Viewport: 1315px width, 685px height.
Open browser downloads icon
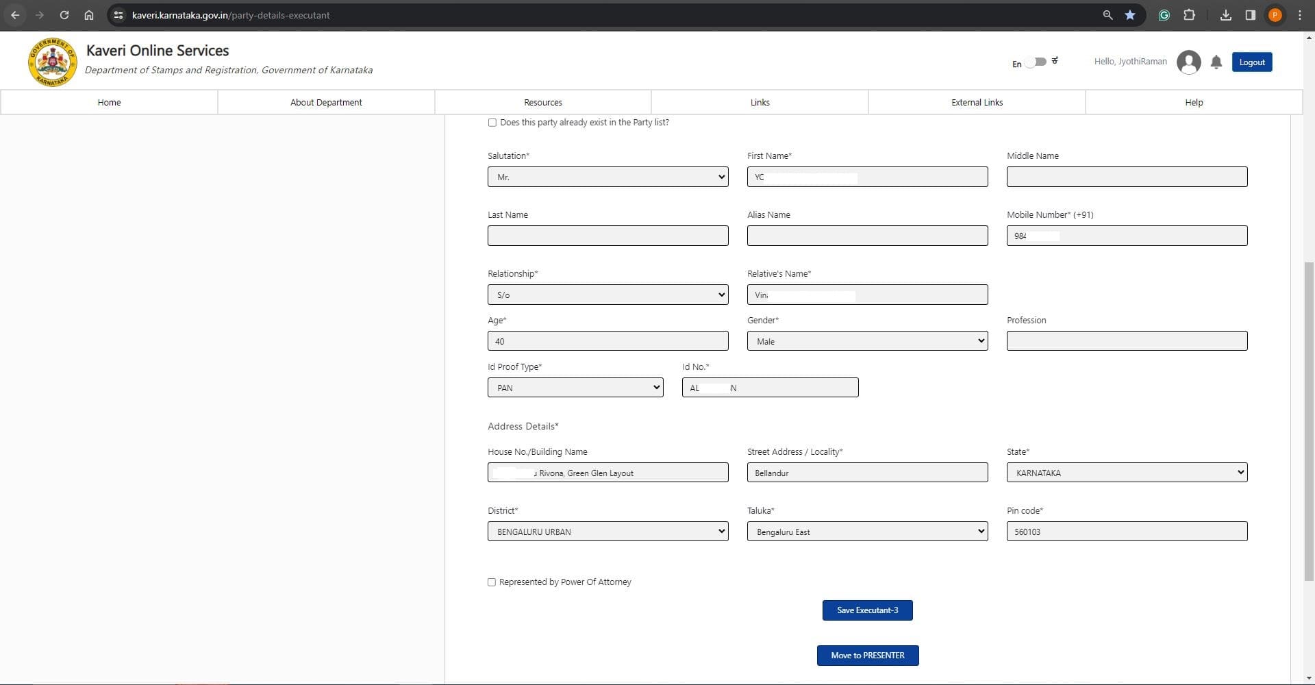tap(1225, 15)
